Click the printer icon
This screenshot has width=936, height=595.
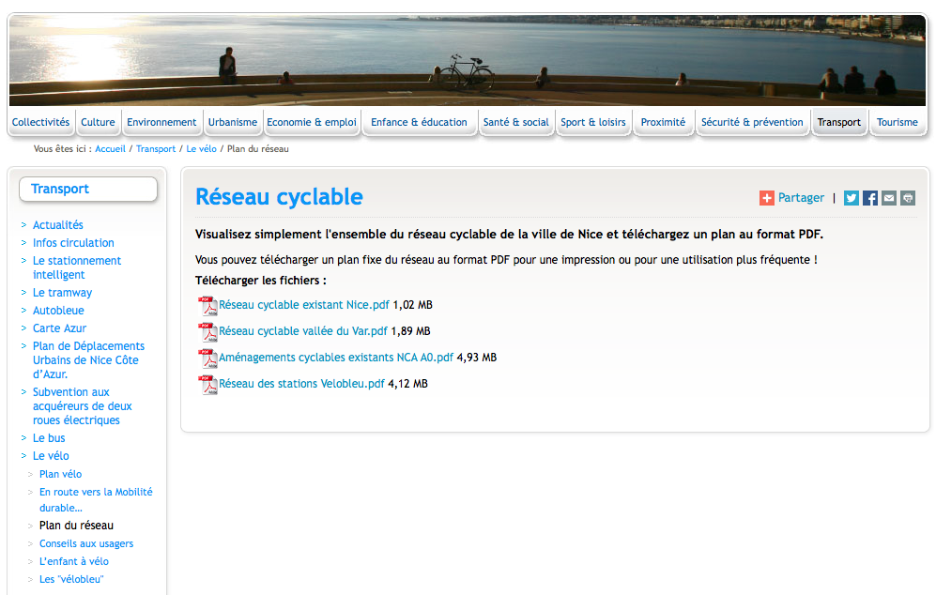907,198
